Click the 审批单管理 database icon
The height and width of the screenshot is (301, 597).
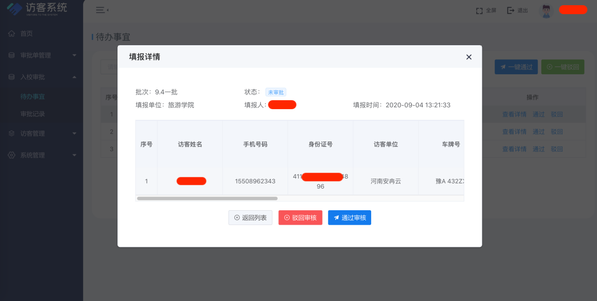12,55
